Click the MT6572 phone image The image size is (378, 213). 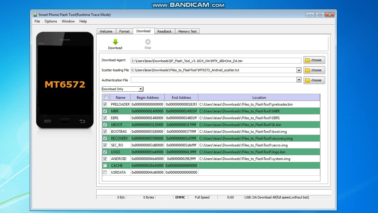tap(65, 80)
